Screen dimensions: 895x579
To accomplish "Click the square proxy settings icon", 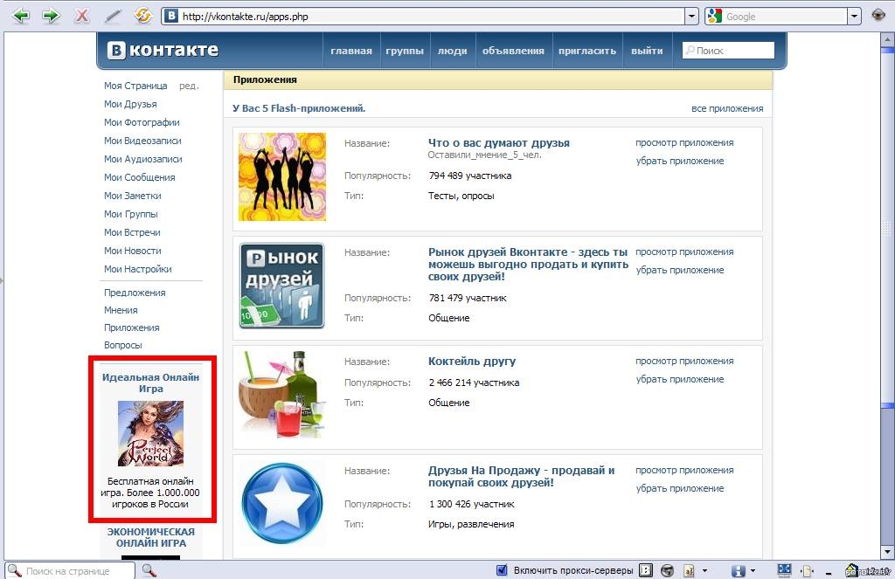I will (646, 570).
